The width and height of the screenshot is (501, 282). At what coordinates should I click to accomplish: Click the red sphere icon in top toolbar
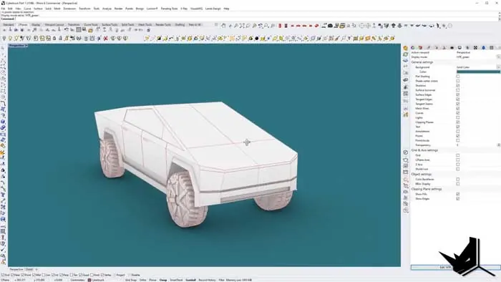click(316, 26)
